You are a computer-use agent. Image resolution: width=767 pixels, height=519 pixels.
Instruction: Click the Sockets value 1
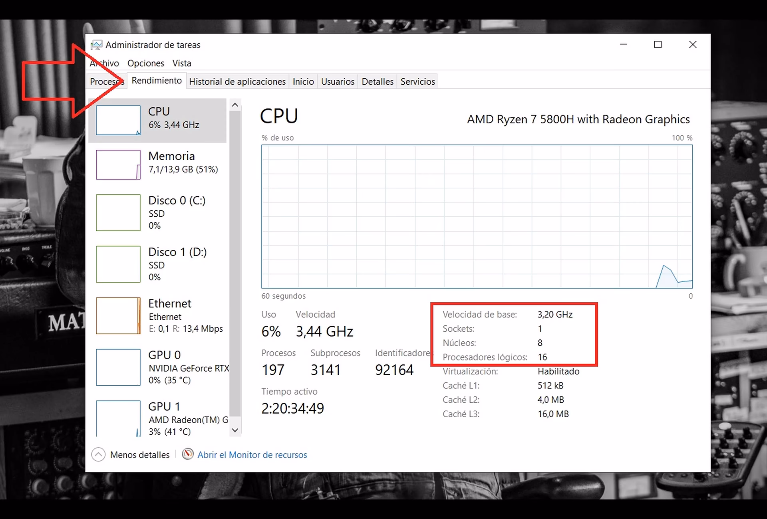click(x=540, y=329)
